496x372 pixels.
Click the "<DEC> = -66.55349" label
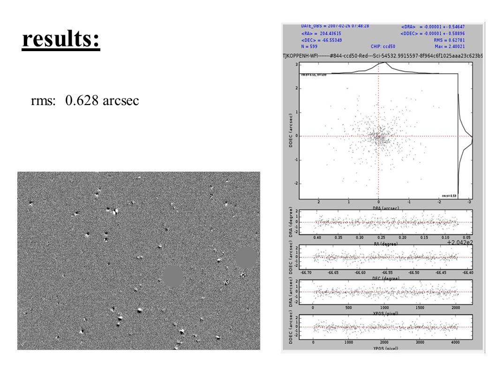[322, 40]
